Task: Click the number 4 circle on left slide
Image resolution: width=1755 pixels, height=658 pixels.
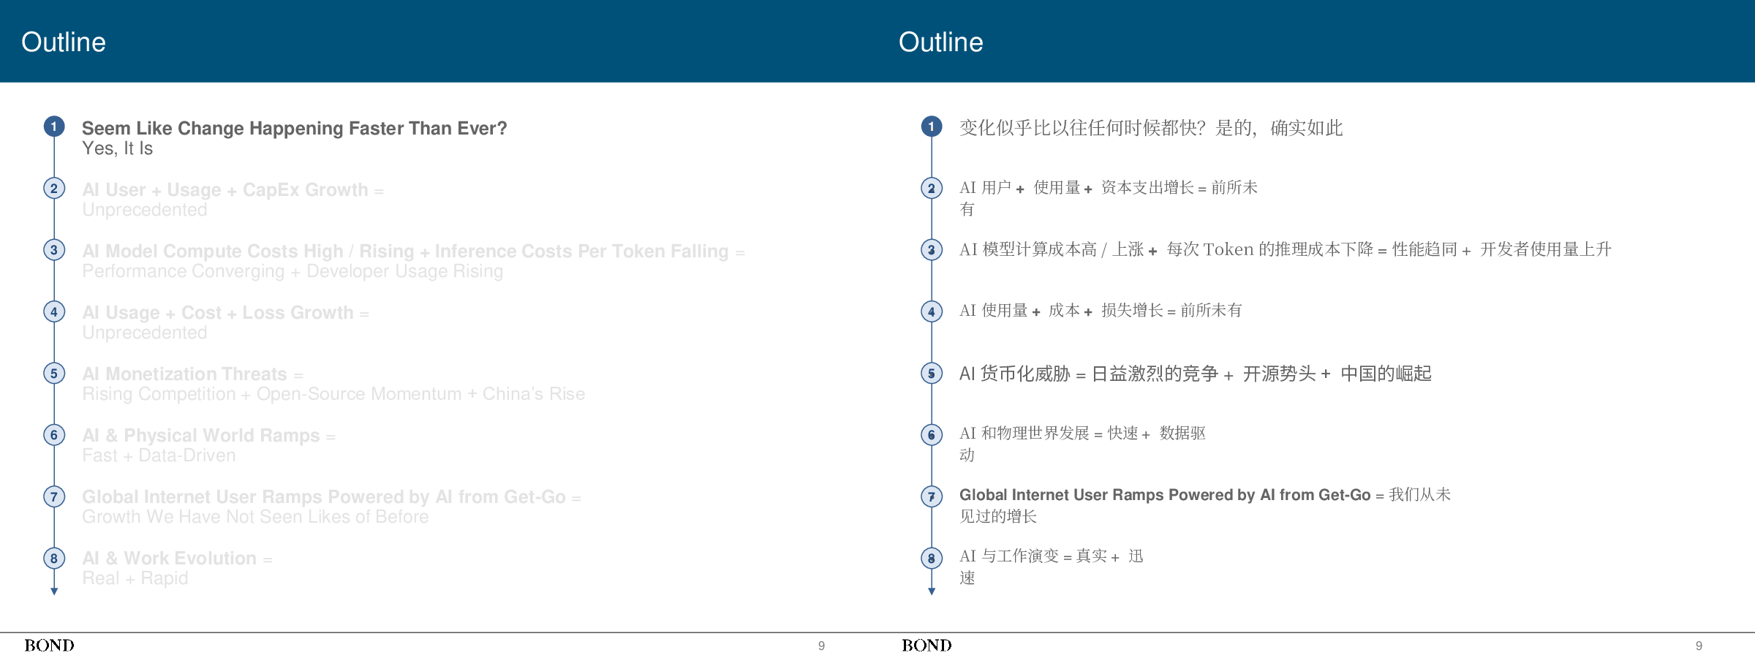Action: [x=54, y=311]
